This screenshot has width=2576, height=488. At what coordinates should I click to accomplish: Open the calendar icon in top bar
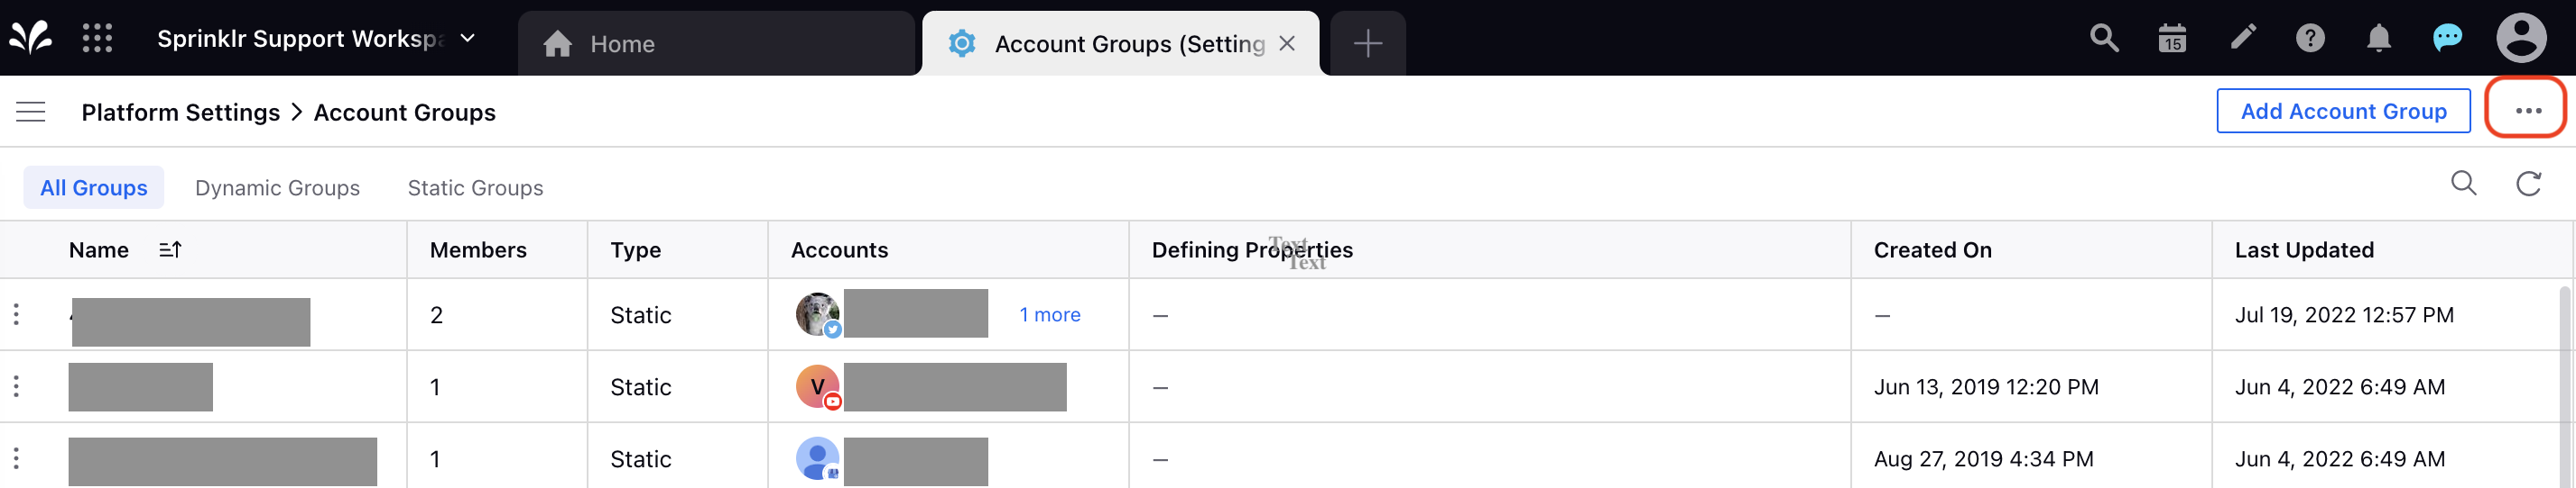pos(2171,39)
